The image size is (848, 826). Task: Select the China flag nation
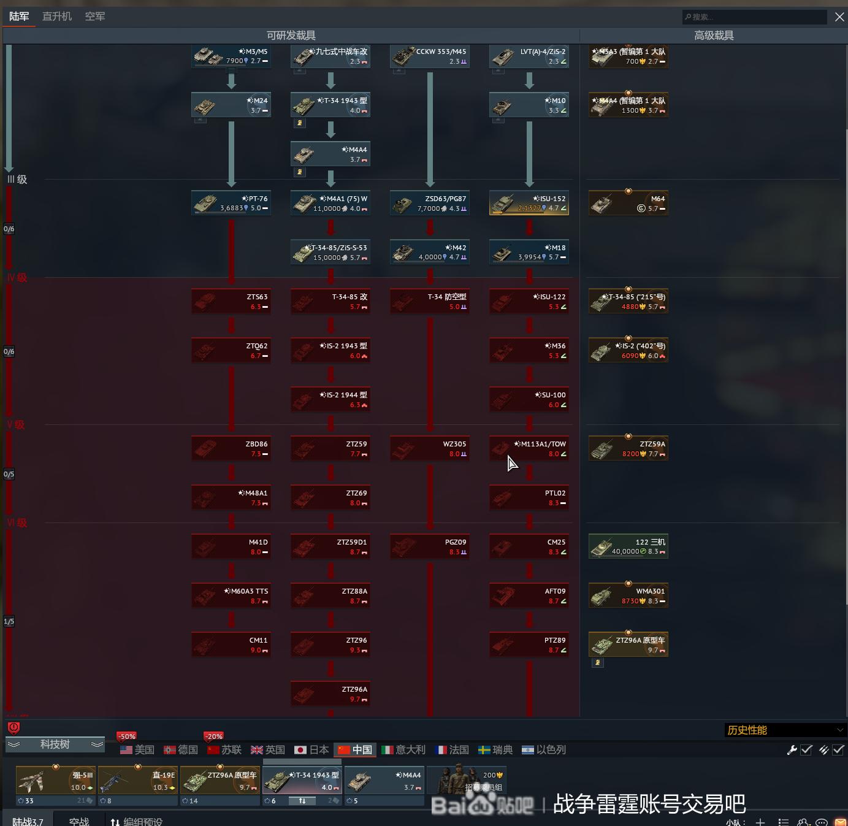click(x=355, y=749)
